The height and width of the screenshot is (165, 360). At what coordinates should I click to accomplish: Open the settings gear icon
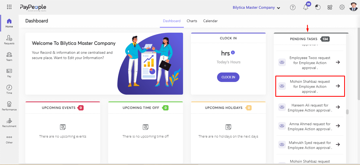pos(342,7)
